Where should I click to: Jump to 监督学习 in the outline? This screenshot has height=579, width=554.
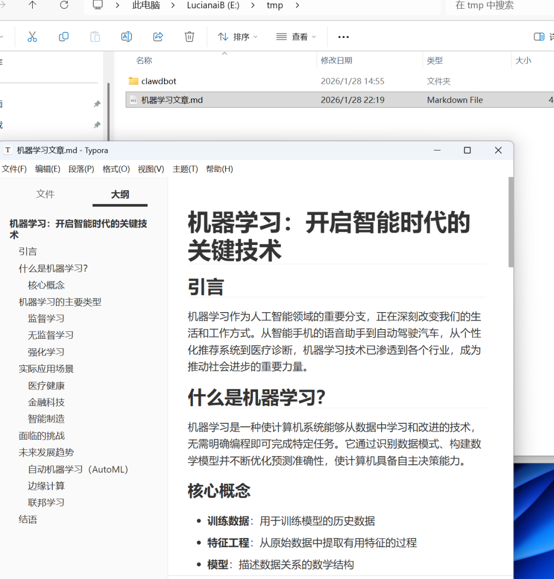[46, 319]
